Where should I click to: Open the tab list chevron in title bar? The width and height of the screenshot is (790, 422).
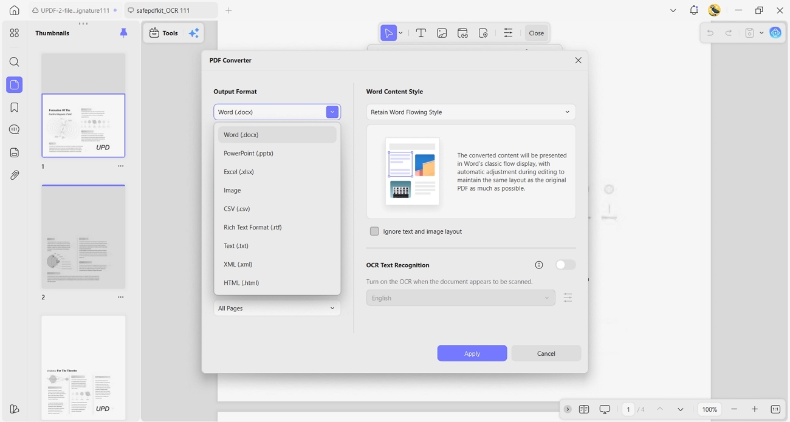tap(673, 10)
